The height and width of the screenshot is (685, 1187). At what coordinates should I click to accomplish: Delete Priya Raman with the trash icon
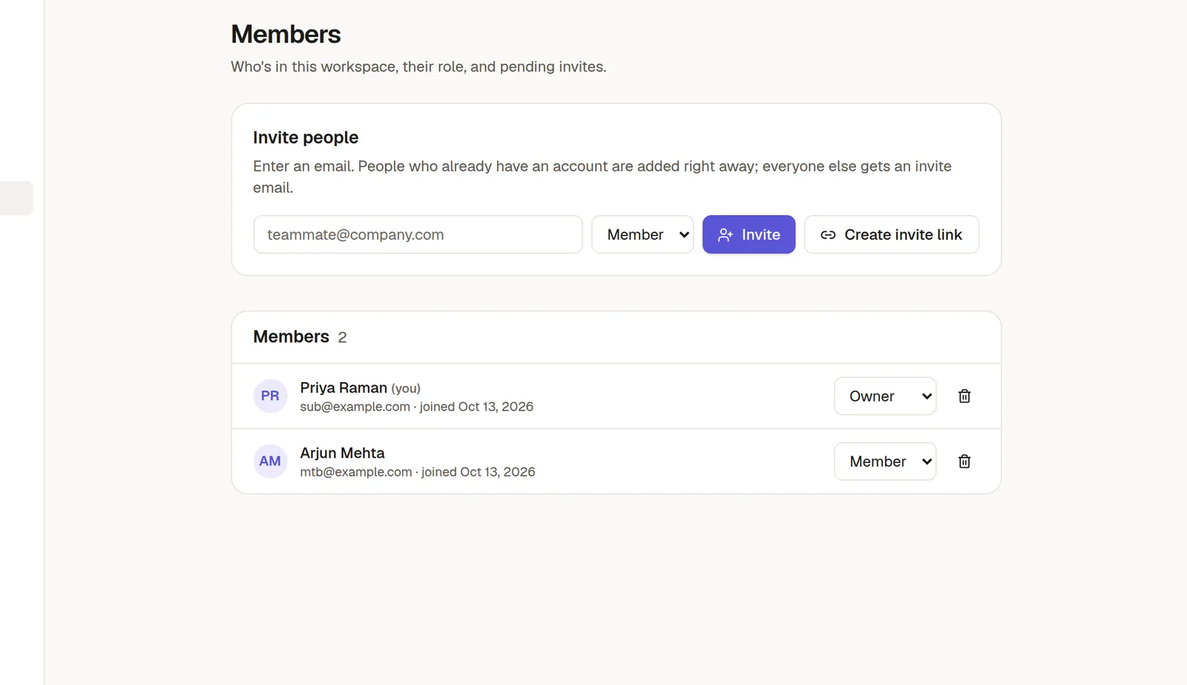[964, 396]
